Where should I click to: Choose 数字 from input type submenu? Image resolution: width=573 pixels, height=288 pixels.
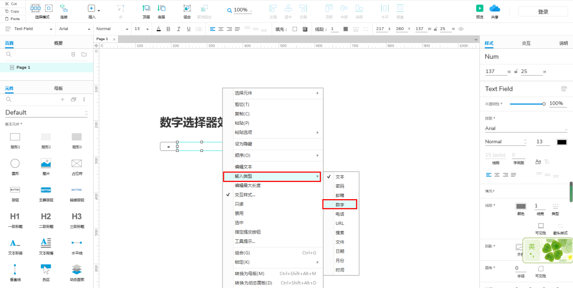point(340,204)
